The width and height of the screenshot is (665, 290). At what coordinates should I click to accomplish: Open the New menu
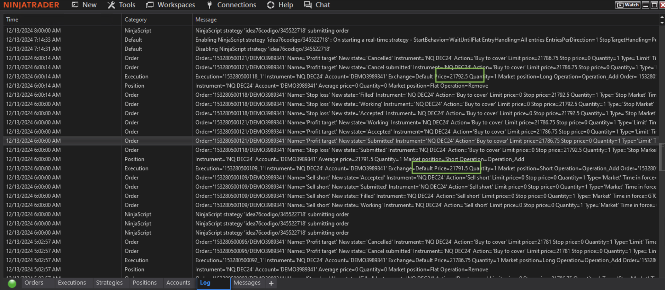click(84, 5)
